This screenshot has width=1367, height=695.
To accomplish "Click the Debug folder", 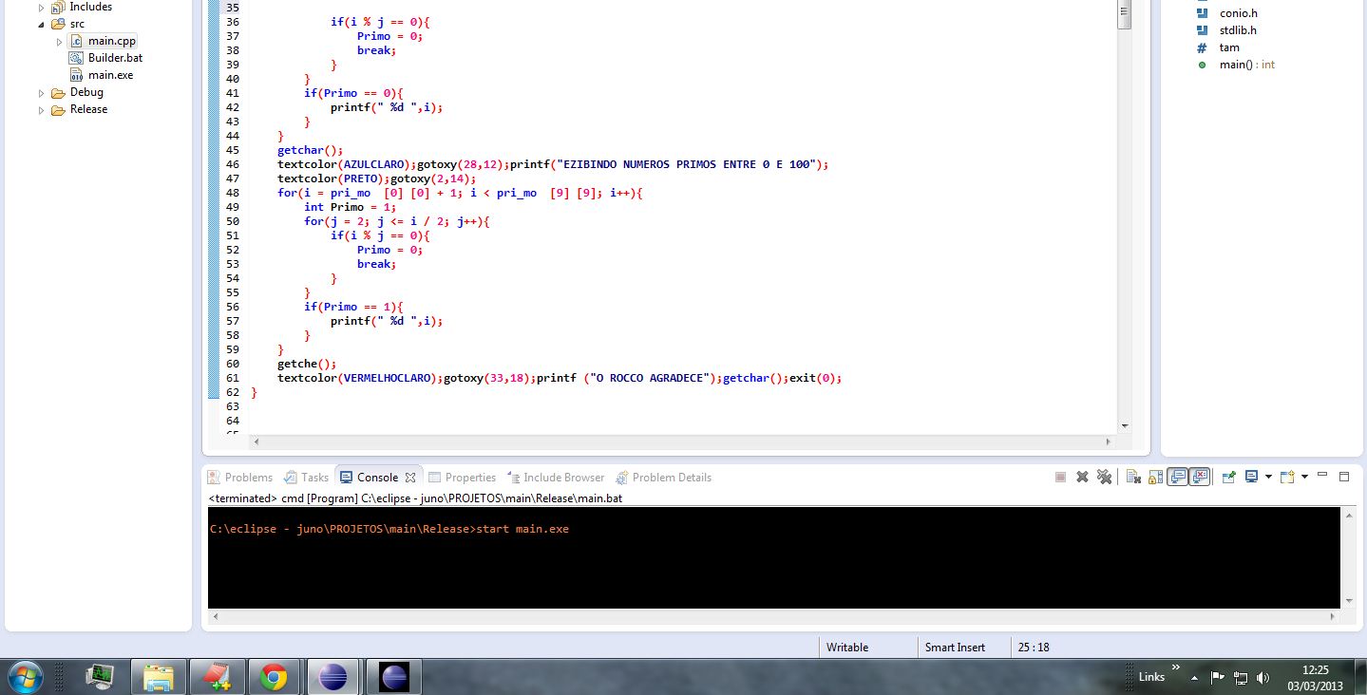I will [86, 92].
